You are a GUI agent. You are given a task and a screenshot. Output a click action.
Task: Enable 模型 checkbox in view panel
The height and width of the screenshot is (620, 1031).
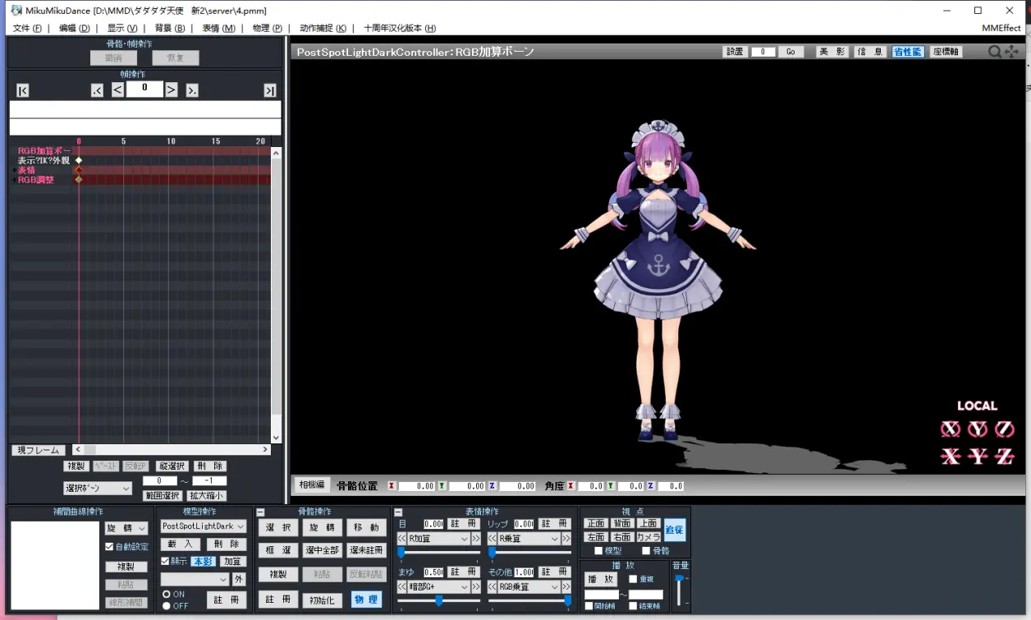598,551
